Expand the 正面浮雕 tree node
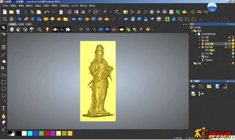This screenshot has width=235, height=140. [200, 44]
